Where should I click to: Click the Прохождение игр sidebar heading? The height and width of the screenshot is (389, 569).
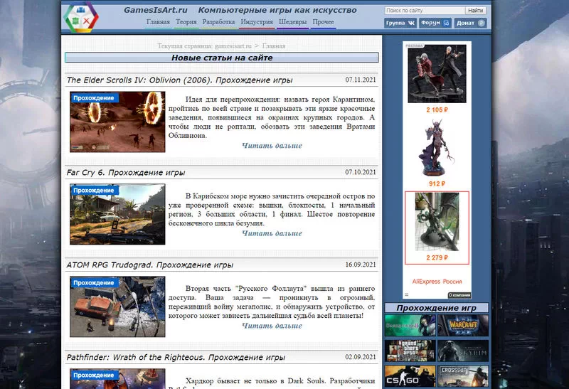tap(436, 308)
